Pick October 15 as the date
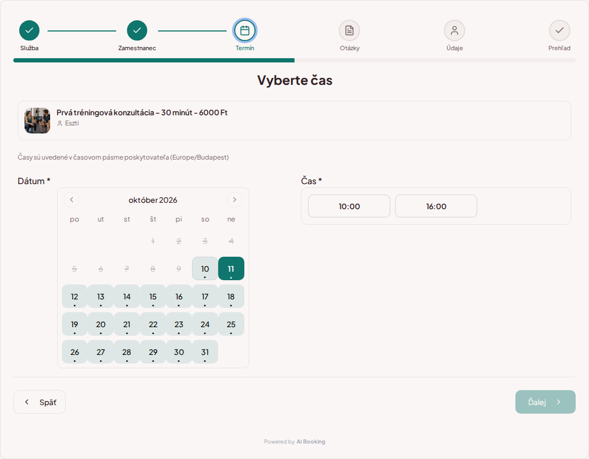The height and width of the screenshot is (459, 589). pos(153,296)
